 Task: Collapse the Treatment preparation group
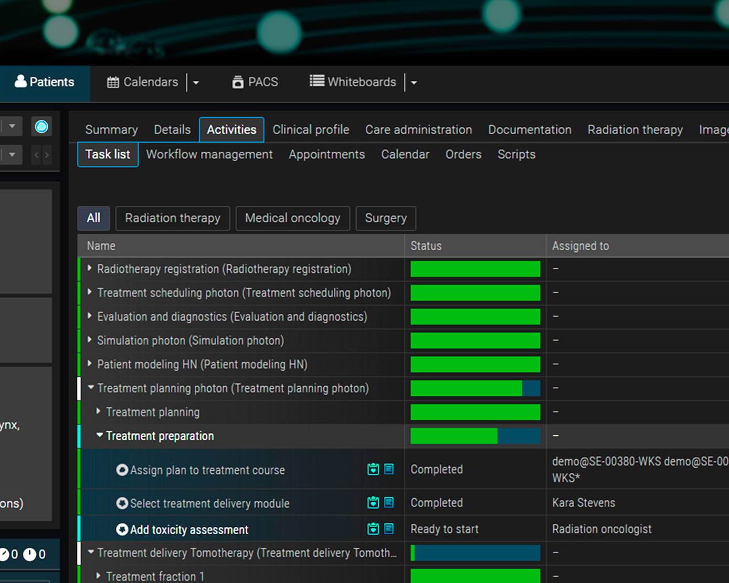point(99,436)
